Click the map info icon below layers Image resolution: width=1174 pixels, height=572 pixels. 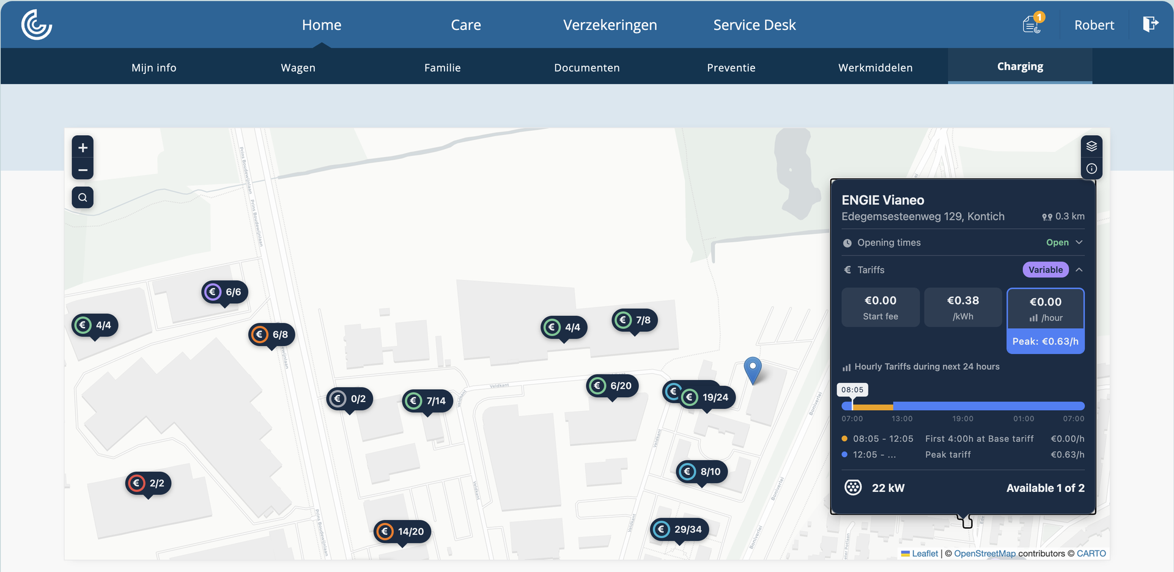point(1091,168)
